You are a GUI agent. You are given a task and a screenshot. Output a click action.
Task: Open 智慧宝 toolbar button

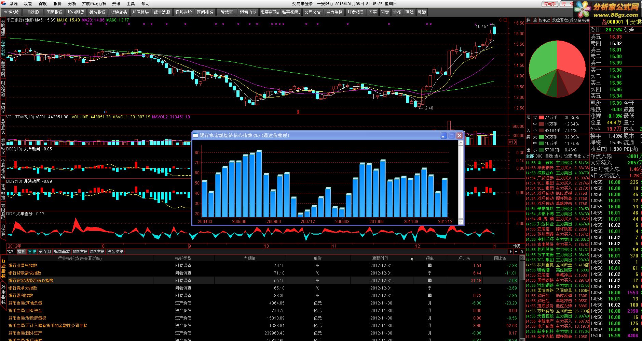[227, 12]
